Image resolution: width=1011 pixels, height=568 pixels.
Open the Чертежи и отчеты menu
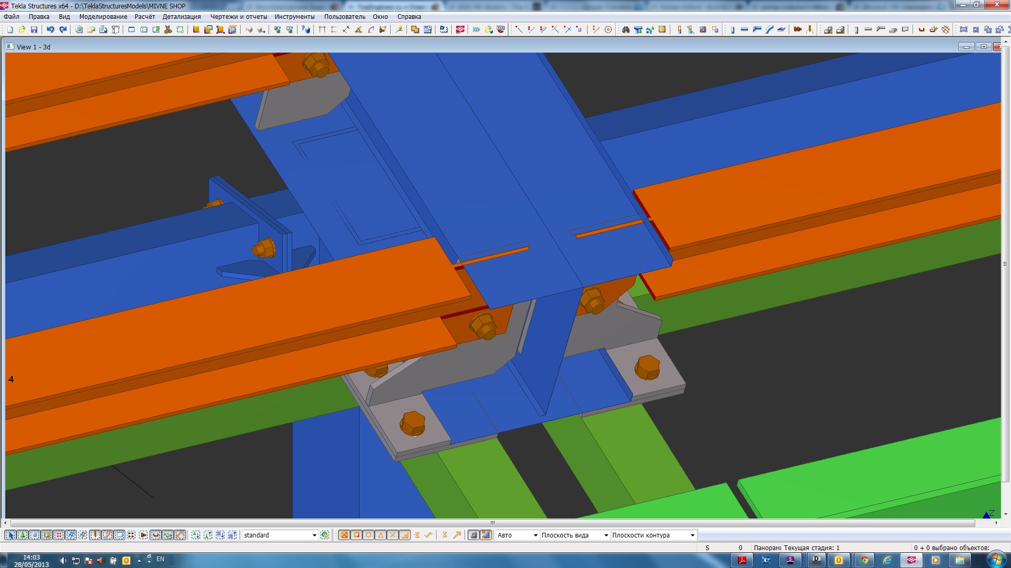pos(239,17)
